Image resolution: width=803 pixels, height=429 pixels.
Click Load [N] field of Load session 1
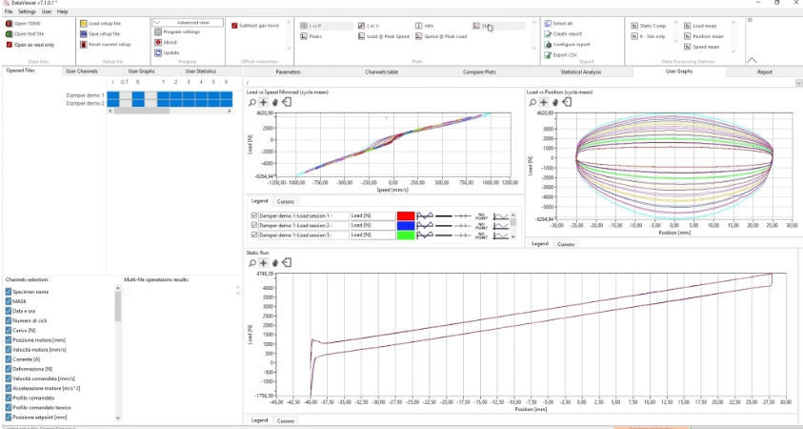372,215
